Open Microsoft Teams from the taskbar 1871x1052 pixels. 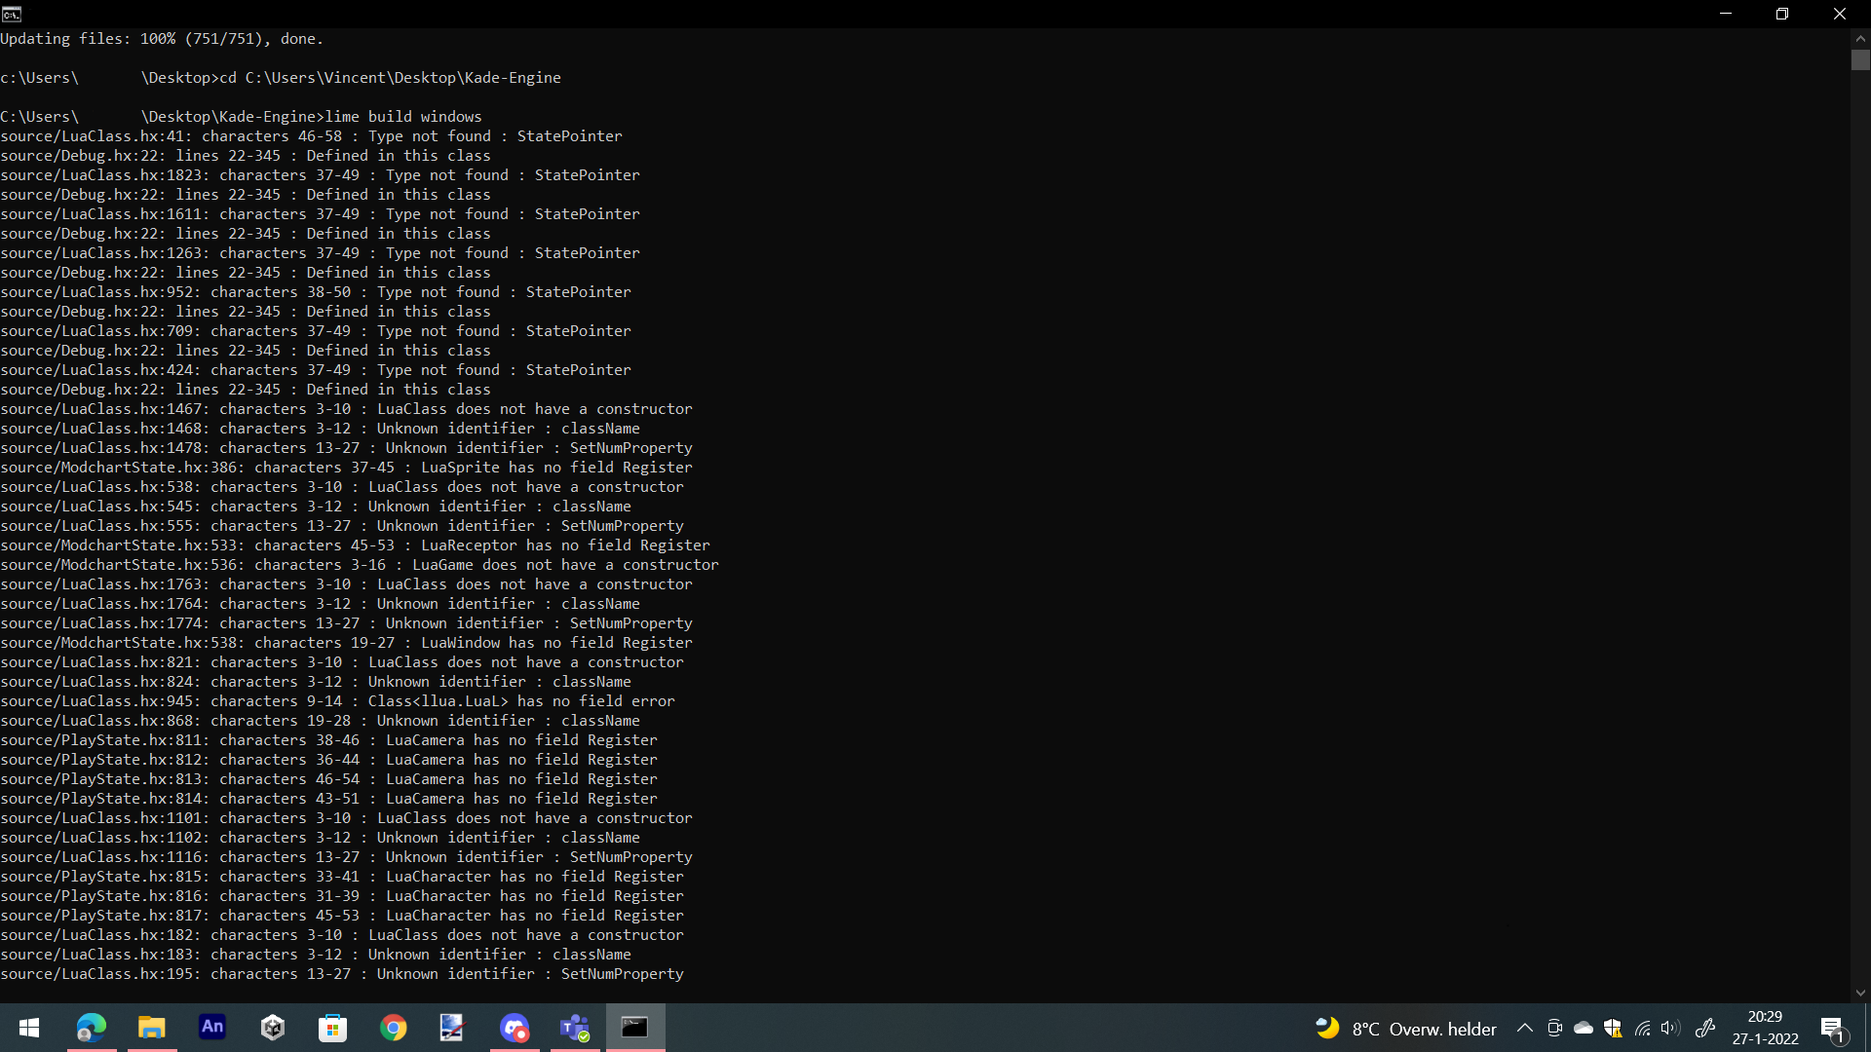[x=575, y=1028]
